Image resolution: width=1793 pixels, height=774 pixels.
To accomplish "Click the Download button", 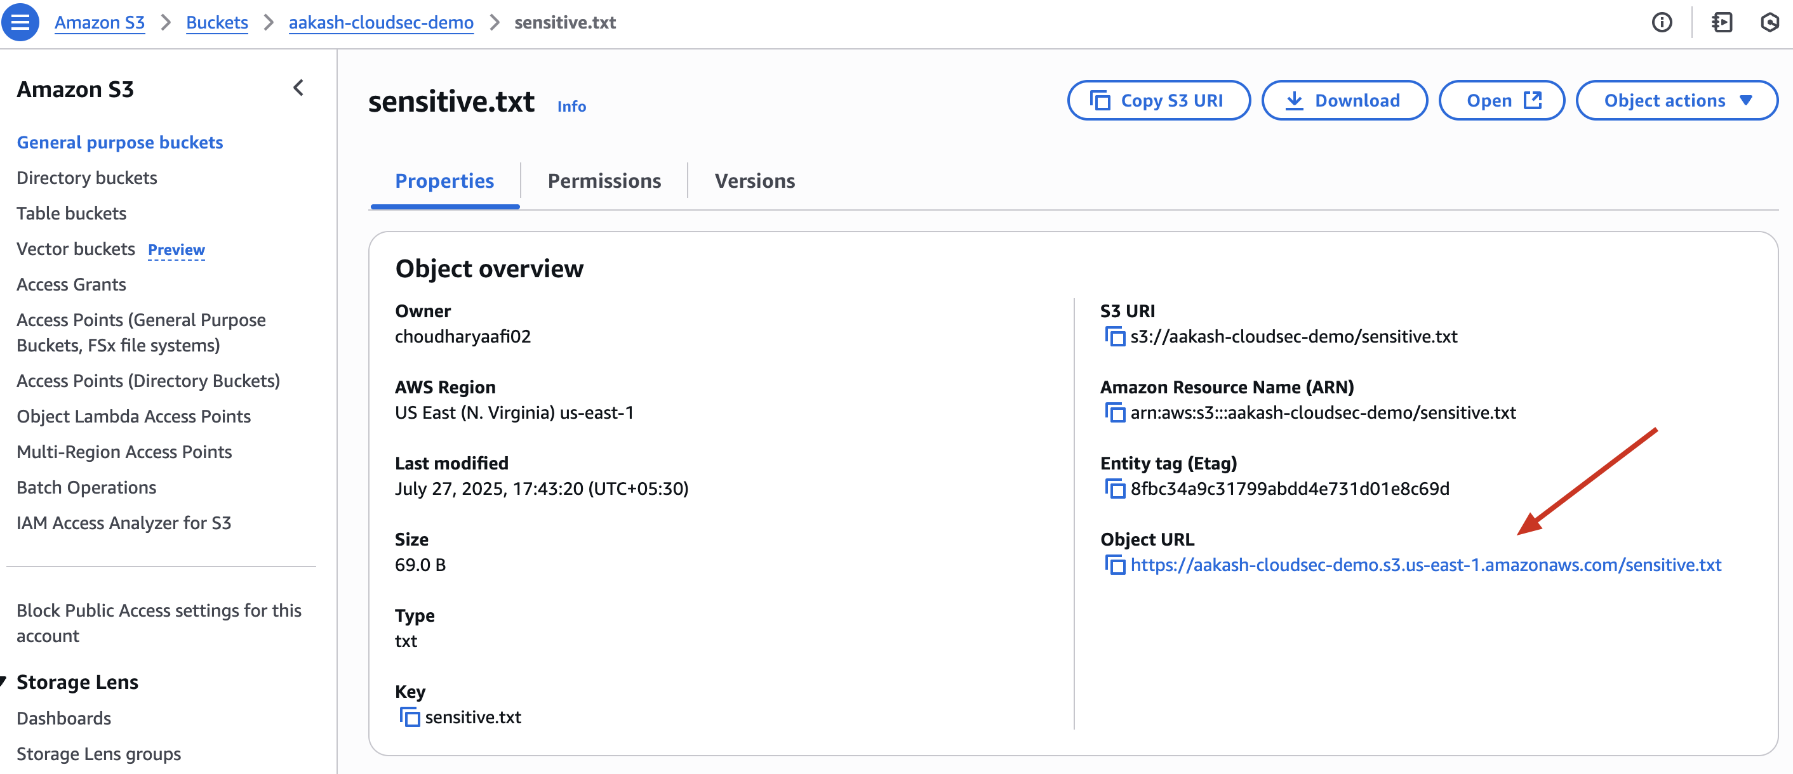I will click(1344, 101).
